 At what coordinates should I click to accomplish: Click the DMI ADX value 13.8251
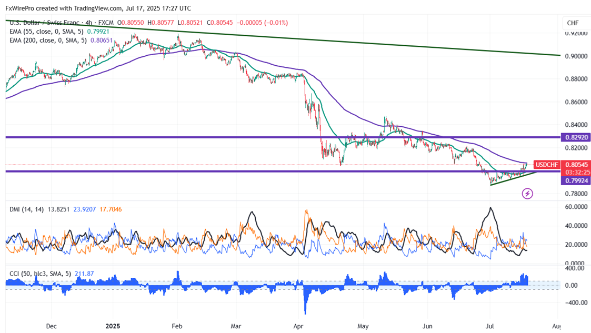(58, 209)
